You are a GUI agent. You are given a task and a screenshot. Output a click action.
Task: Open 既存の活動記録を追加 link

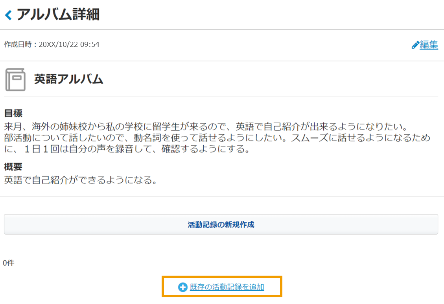tap(227, 287)
